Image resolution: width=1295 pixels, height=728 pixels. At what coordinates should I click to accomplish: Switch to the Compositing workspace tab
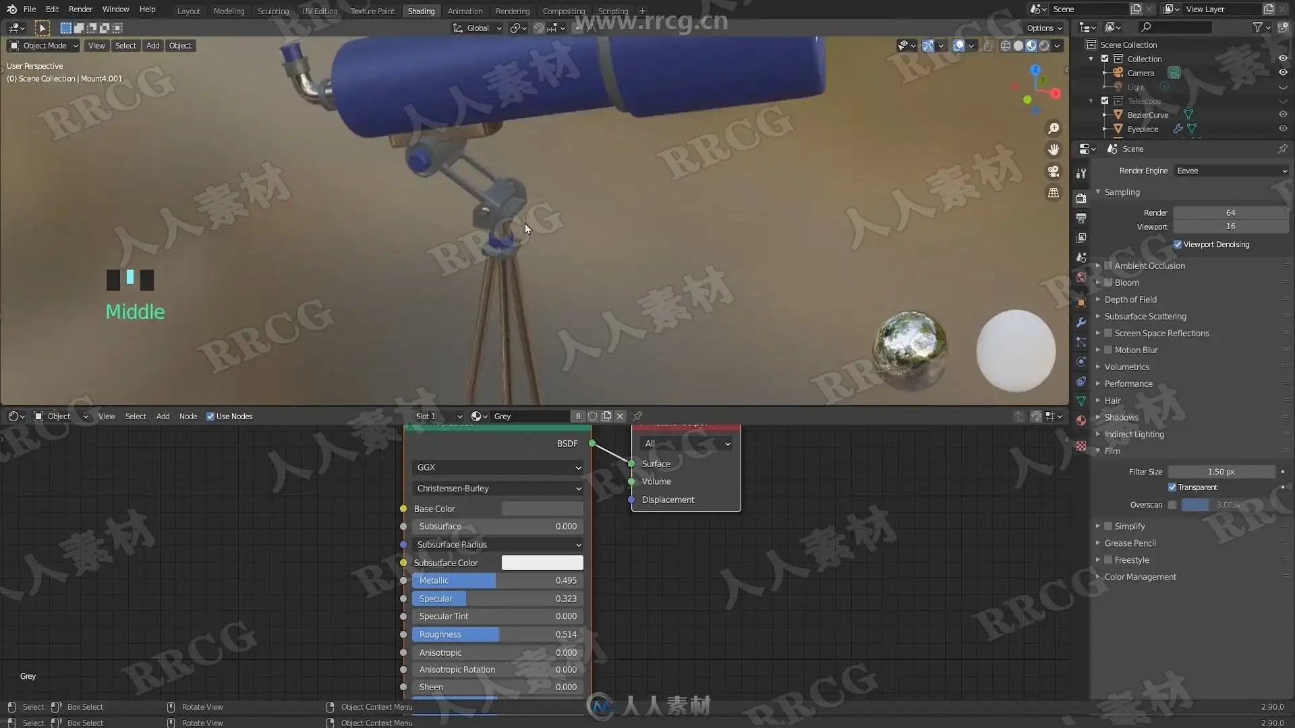click(x=563, y=11)
